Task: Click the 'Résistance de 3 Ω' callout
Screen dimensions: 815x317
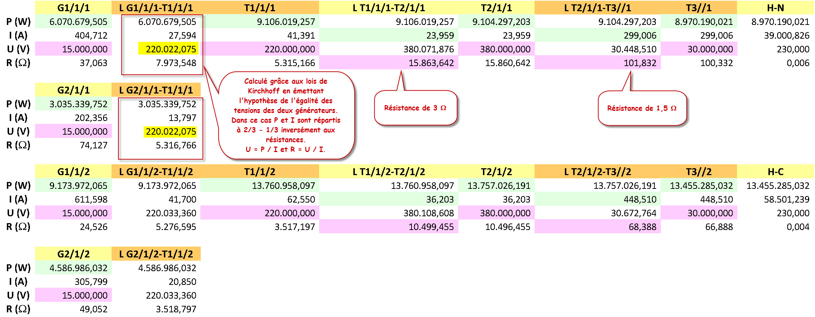Action: (415, 108)
